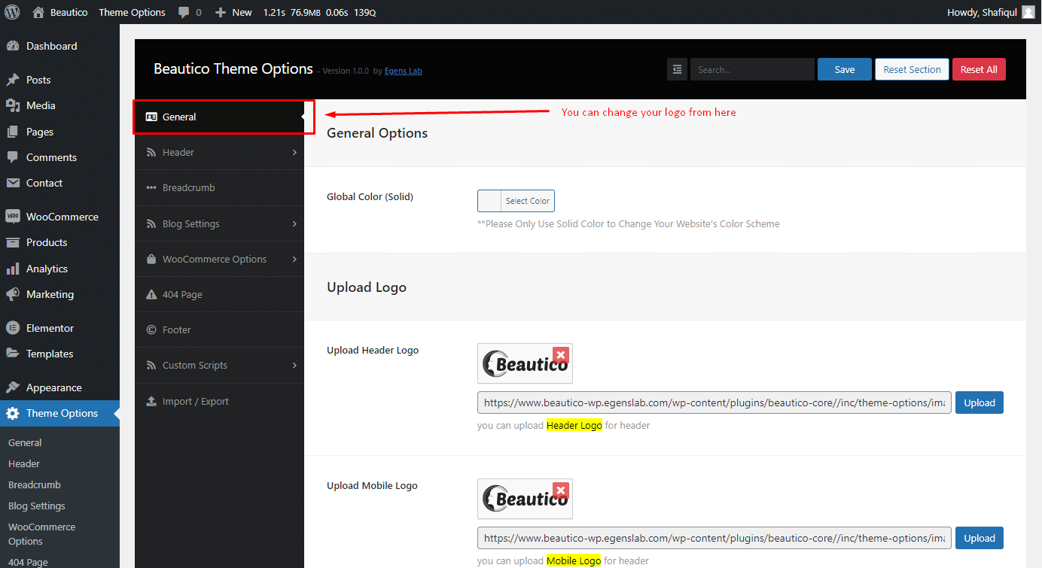This screenshot has height=568, width=1042.
Task: Click the Posts pushpin icon
Action: tap(12, 80)
